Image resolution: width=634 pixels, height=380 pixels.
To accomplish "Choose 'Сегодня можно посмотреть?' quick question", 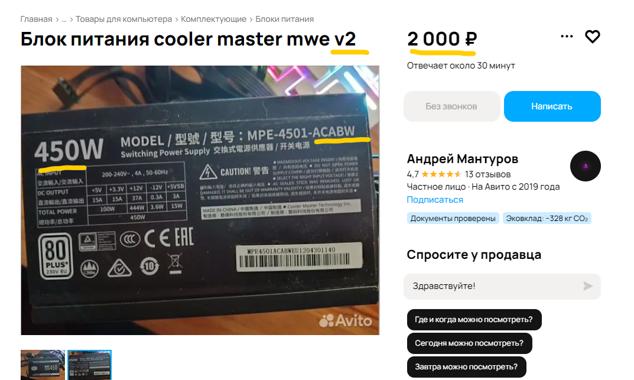I will [469, 343].
